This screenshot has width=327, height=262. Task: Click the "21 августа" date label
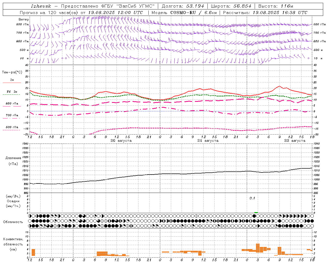208,141
